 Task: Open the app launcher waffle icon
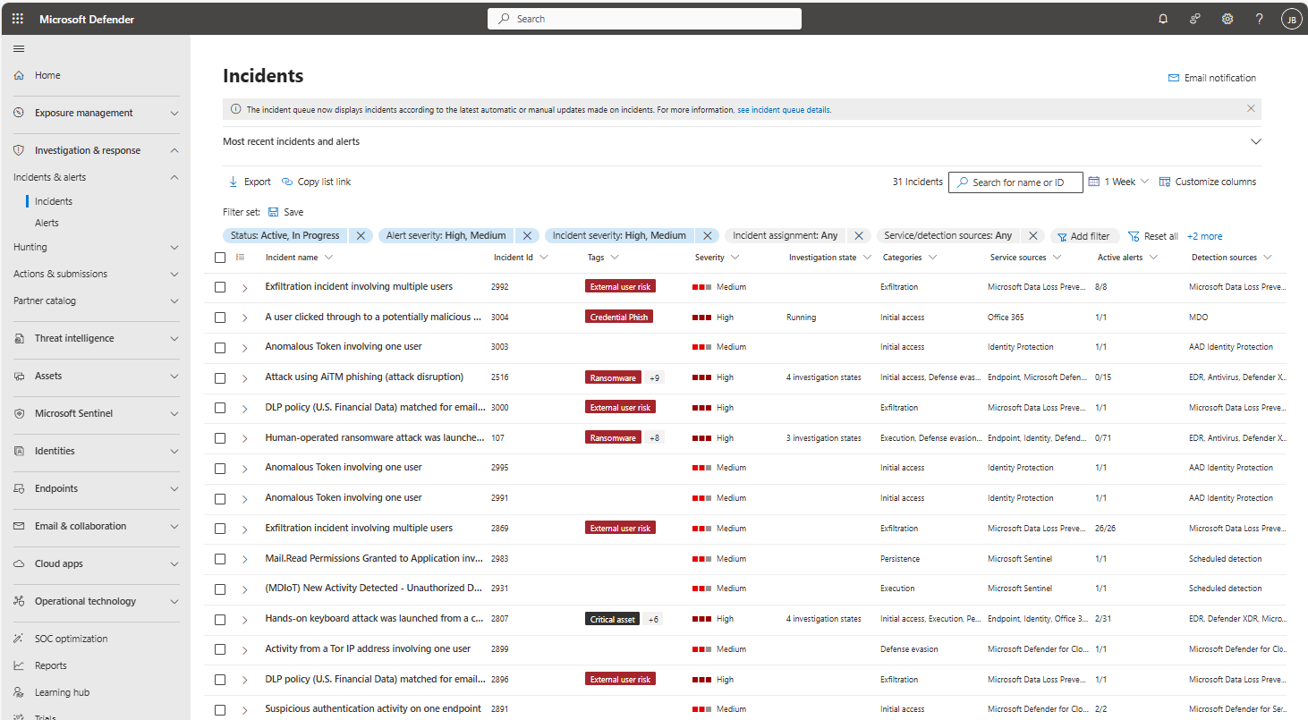pyautogui.click(x=18, y=19)
